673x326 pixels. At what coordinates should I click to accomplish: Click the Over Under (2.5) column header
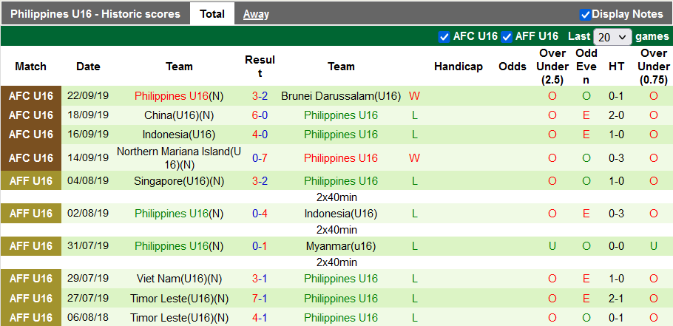click(x=552, y=67)
